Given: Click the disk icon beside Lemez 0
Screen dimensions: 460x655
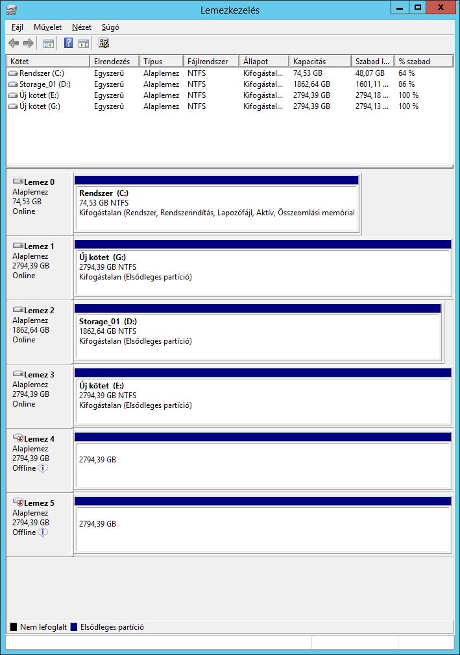Looking at the screenshot, I should click(18, 182).
